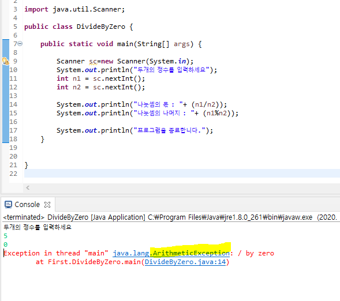Click '/ by zero' error message
The width and height of the screenshot is (340, 301).
[256, 253]
